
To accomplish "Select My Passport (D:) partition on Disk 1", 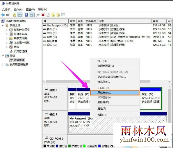I will tap(117, 123).
